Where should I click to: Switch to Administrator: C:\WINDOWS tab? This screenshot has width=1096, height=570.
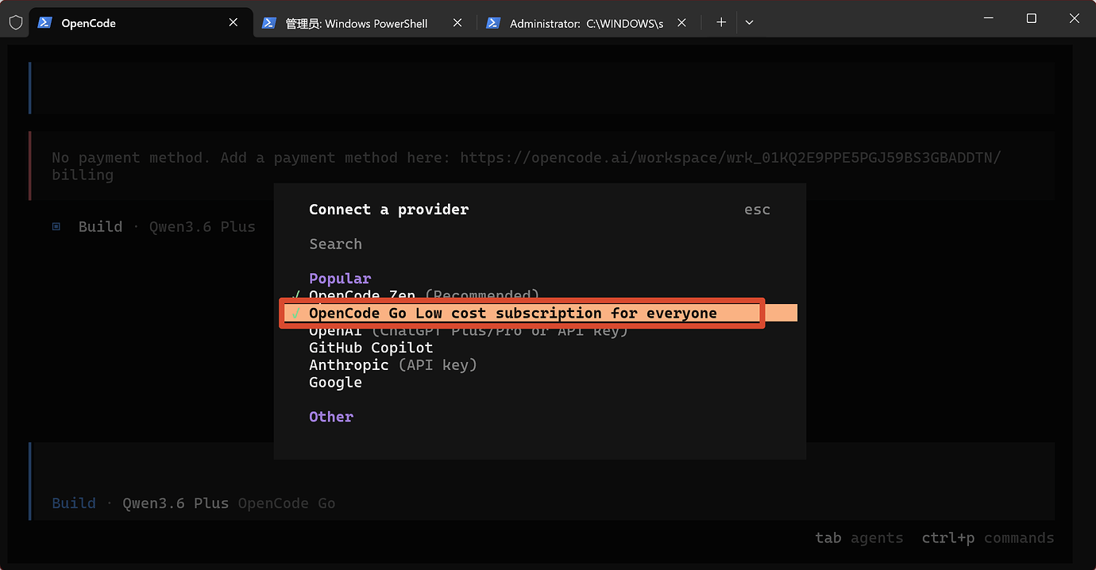(x=589, y=23)
